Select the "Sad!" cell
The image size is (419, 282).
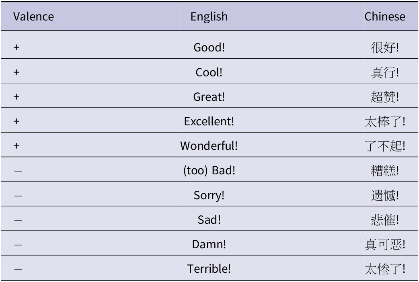tap(209, 220)
